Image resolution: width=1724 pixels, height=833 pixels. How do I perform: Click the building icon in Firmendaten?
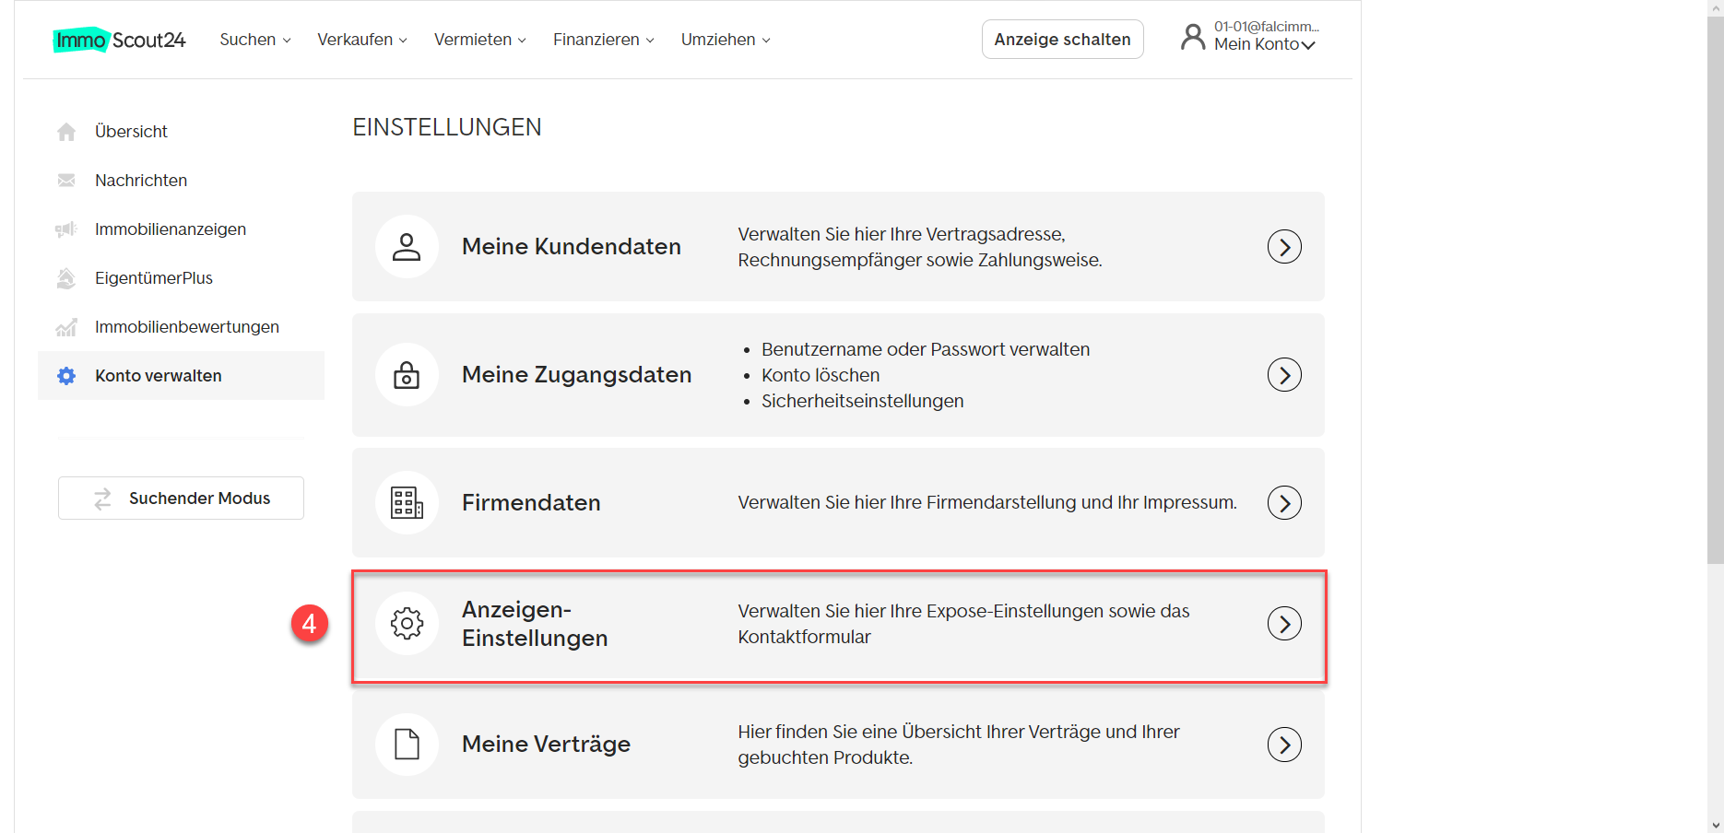[x=407, y=503]
